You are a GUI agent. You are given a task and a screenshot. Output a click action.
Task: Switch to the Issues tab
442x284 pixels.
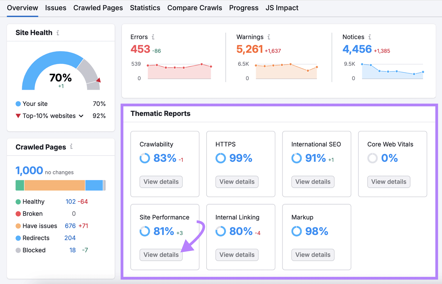tap(56, 8)
